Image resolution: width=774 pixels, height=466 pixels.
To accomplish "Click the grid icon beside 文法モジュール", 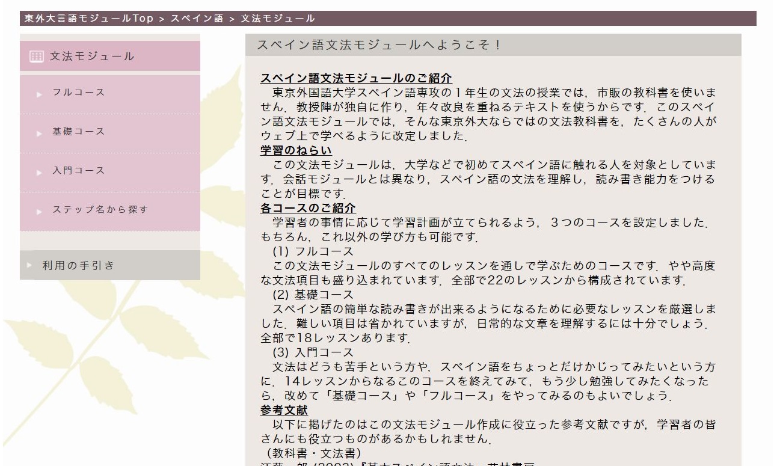I will click(x=36, y=57).
